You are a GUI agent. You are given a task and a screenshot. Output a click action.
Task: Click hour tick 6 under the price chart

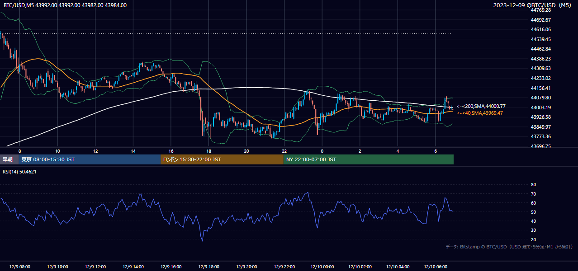tap(435, 151)
